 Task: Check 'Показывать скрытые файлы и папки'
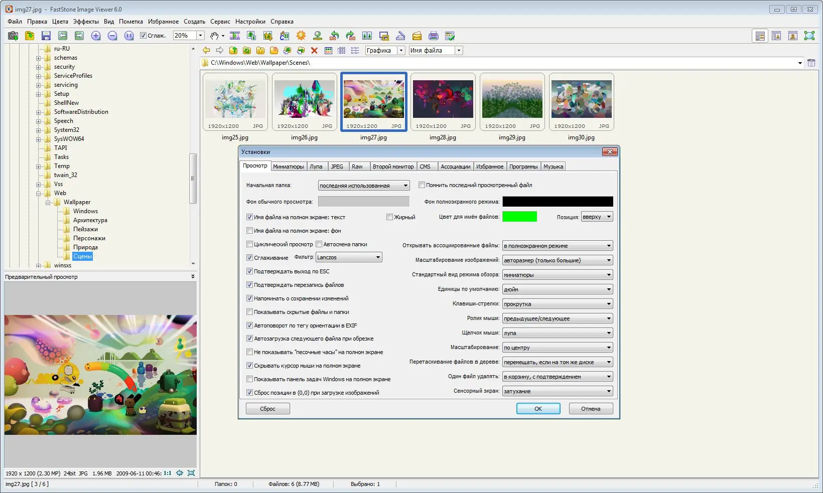coord(249,312)
